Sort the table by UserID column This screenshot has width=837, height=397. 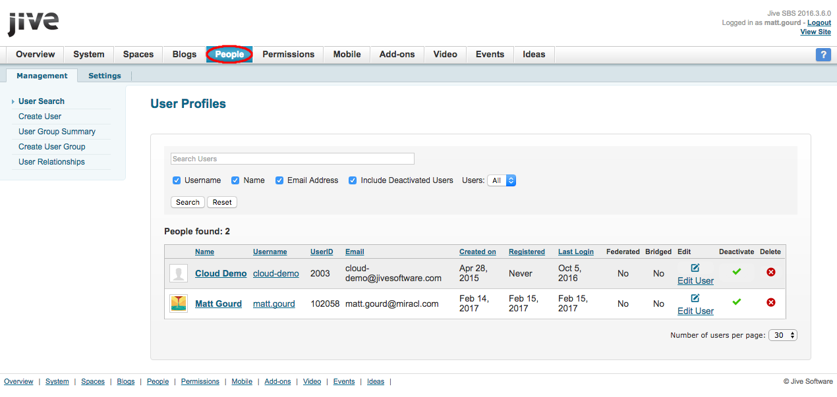(x=322, y=251)
